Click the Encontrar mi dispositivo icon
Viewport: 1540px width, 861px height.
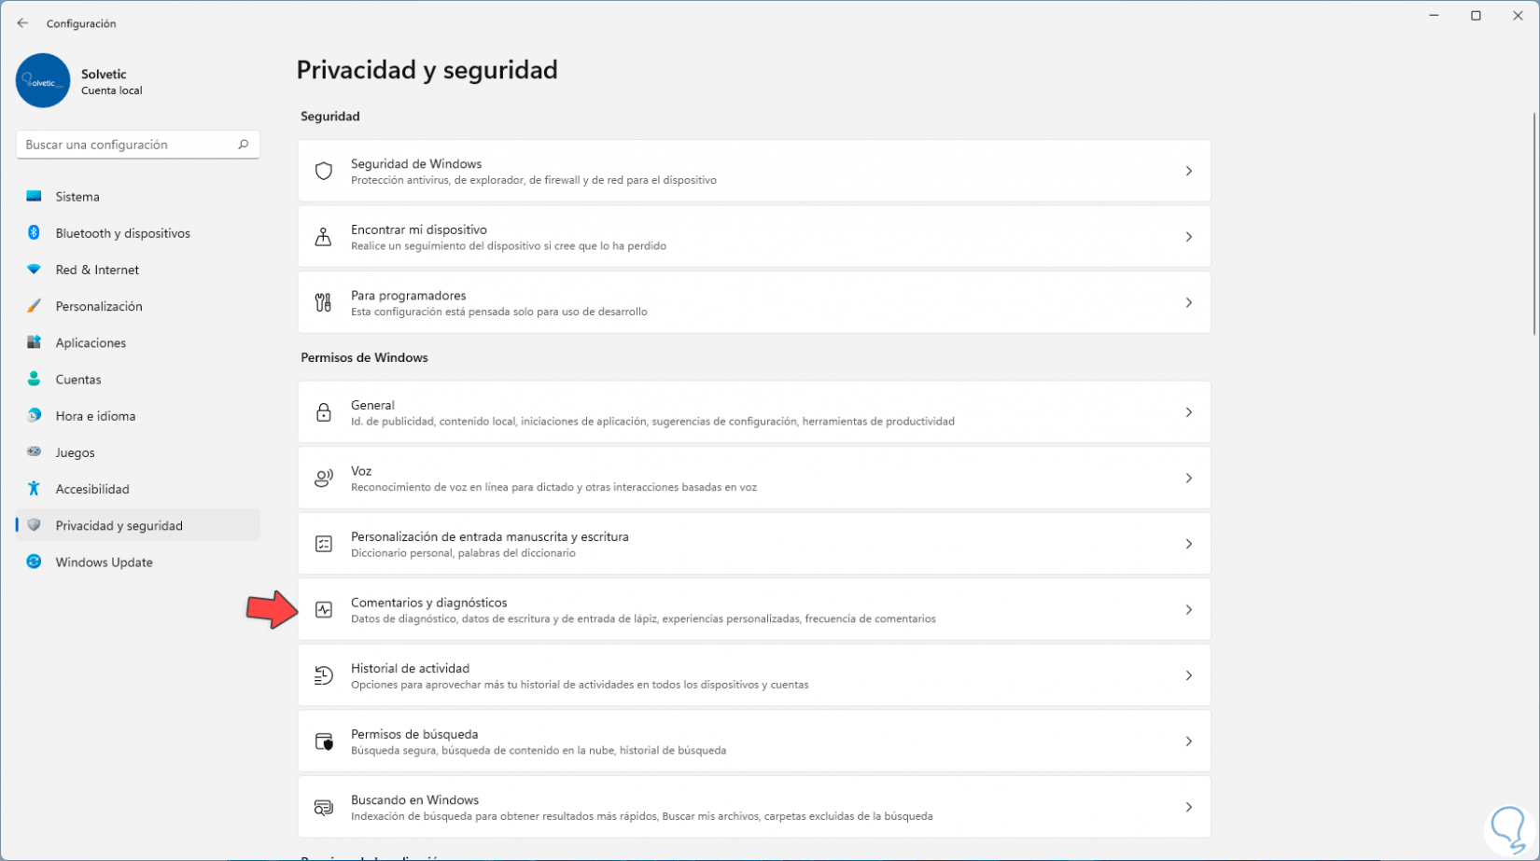(x=324, y=237)
